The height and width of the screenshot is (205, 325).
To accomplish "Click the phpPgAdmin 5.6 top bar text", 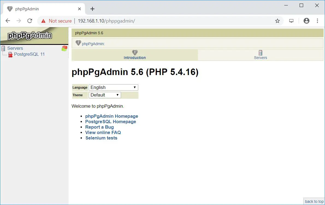I will (89, 33).
